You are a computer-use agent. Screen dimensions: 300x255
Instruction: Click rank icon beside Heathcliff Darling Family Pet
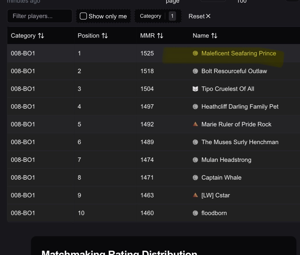click(195, 107)
